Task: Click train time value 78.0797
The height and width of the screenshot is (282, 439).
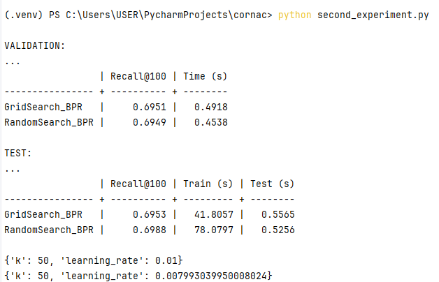Action: (214, 230)
